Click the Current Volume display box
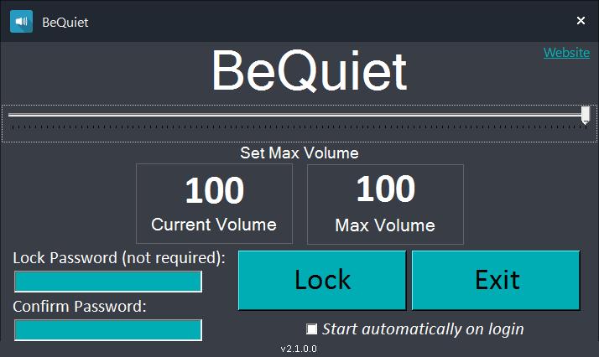599x357 pixels. pos(214,204)
